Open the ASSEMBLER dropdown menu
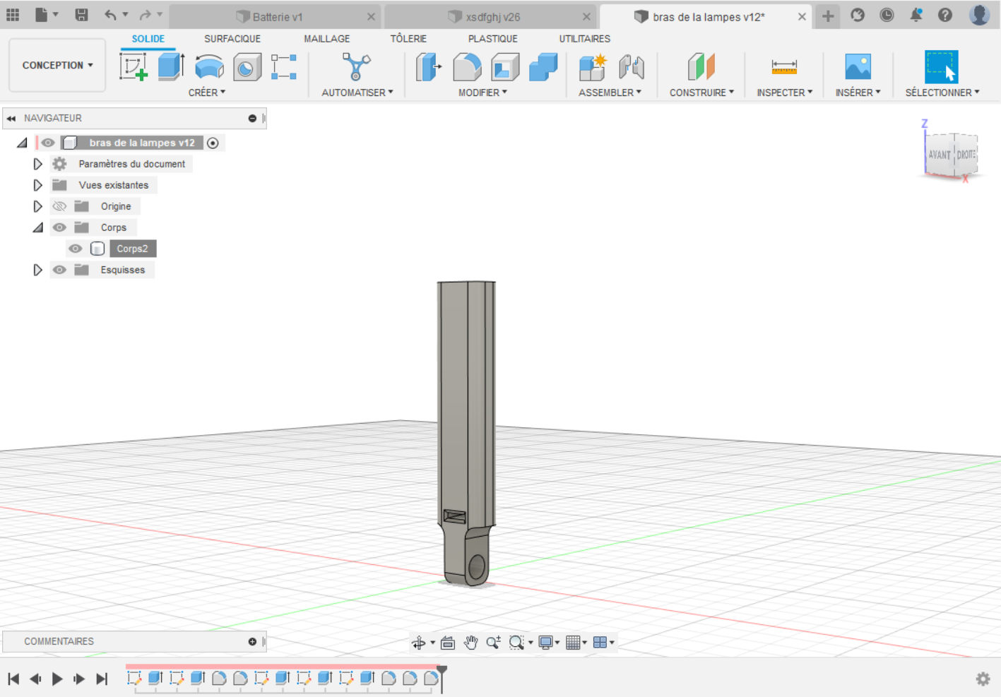 tap(610, 93)
